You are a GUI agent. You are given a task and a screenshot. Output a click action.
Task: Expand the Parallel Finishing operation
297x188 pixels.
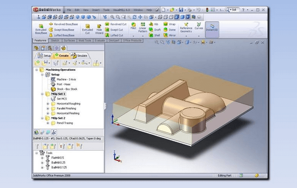click(48, 108)
